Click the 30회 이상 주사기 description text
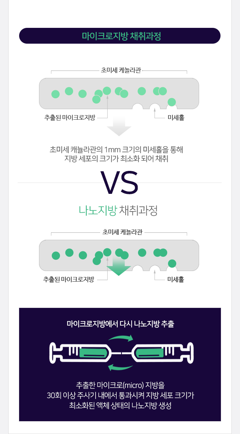 click(x=120, y=396)
